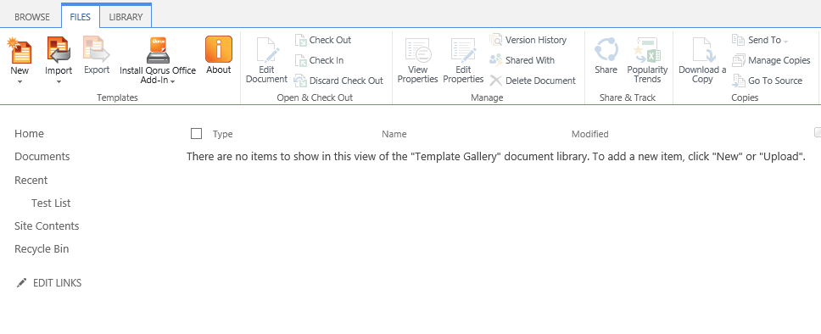Open Site Contents in left navigation

pyautogui.click(x=47, y=226)
